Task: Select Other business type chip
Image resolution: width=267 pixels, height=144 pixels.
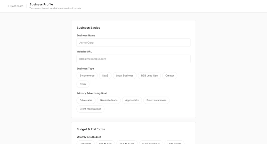Action: [83, 84]
